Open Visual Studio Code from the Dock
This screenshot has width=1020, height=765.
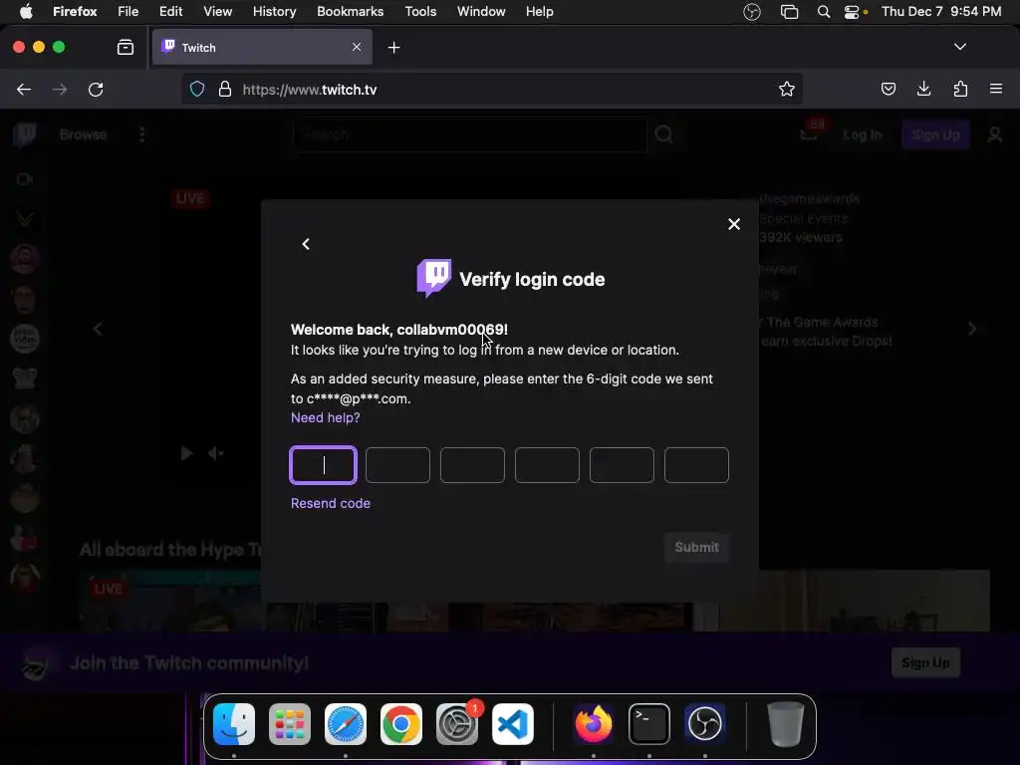513,724
